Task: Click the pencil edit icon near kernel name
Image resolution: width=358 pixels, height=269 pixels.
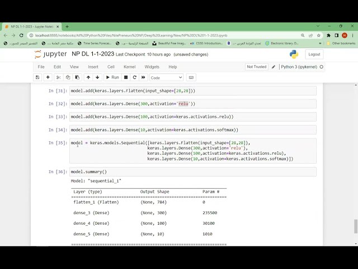Action: [274, 67]
